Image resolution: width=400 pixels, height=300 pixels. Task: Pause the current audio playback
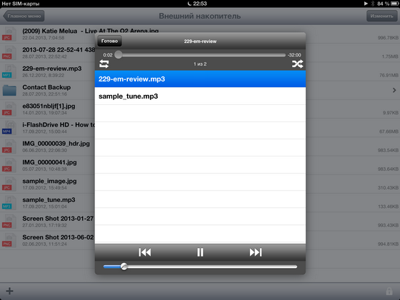point(200,252)
